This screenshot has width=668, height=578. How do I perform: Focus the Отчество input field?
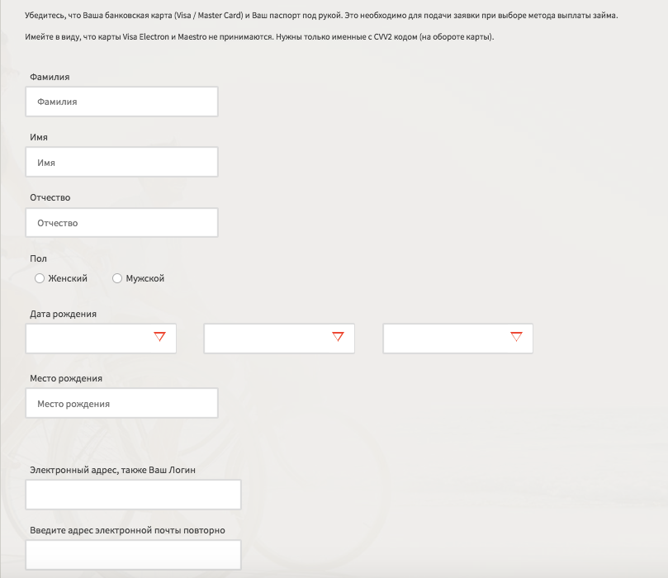(x=122, y=223)
